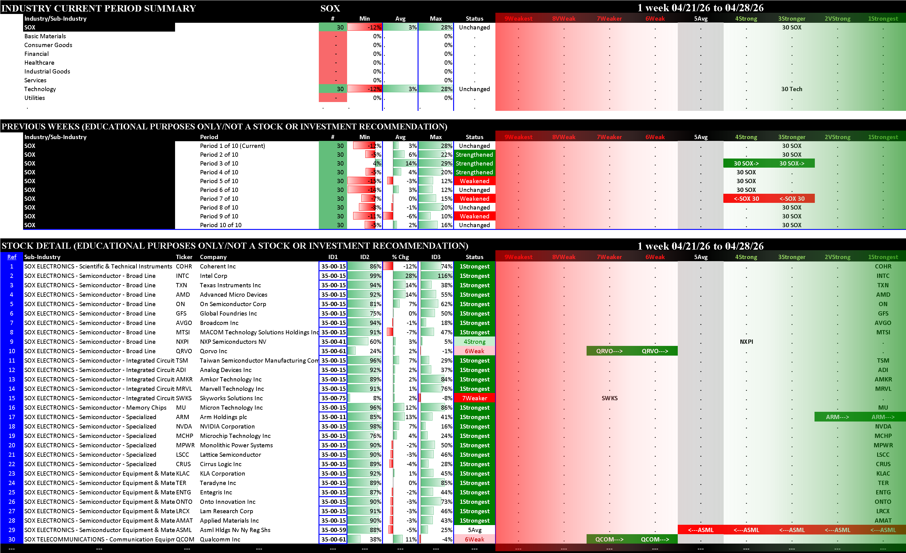Click the red '<-SOX 30' cell under 3Stronger
Image resolution: width=906 pixels, height=553 pixels.
click(792, 199)
